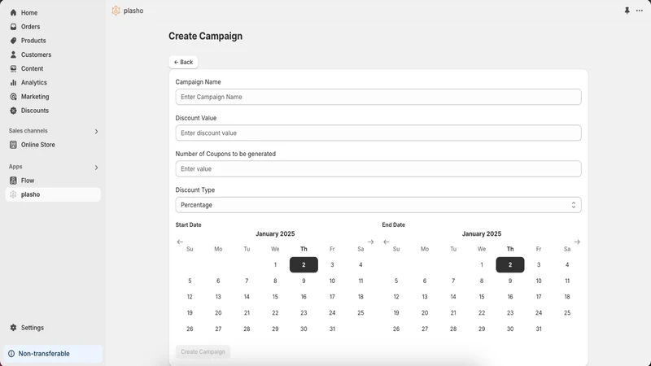651x366 pixels.
Task: Select January 26 in Start Date calendar
Action: [190, 329]
